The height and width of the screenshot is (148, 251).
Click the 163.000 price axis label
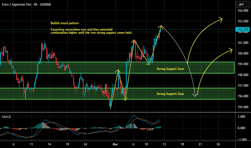pyautogui.click(x=243, y=21)
